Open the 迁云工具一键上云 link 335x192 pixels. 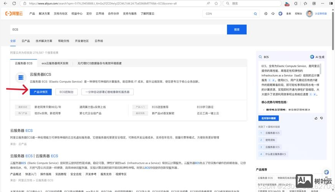coord(208,113)
